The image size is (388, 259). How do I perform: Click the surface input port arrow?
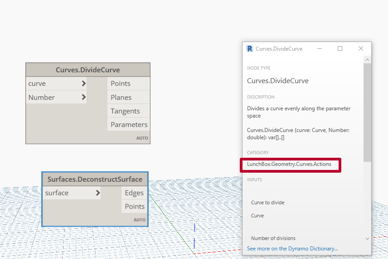pos(98,193)
